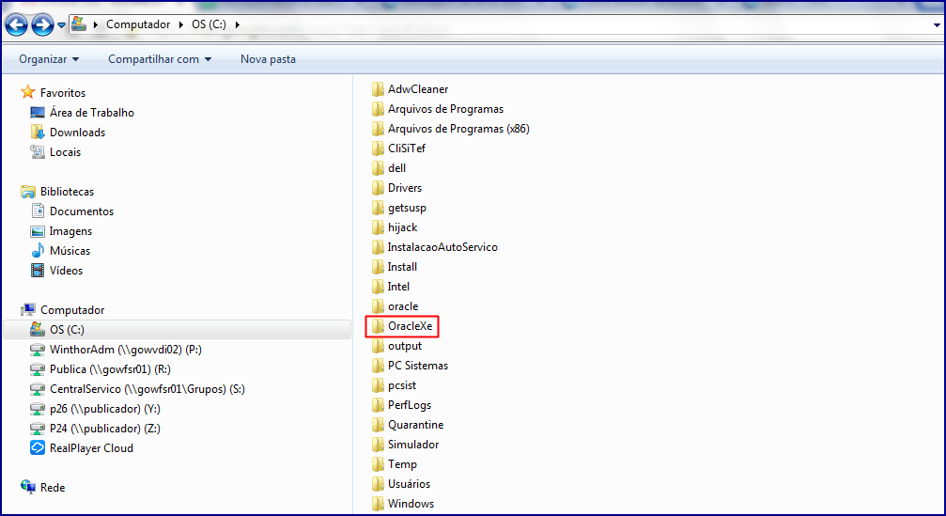
Task: Open recent locations dropdown beside Forward button
Action: tap(61, 25)
